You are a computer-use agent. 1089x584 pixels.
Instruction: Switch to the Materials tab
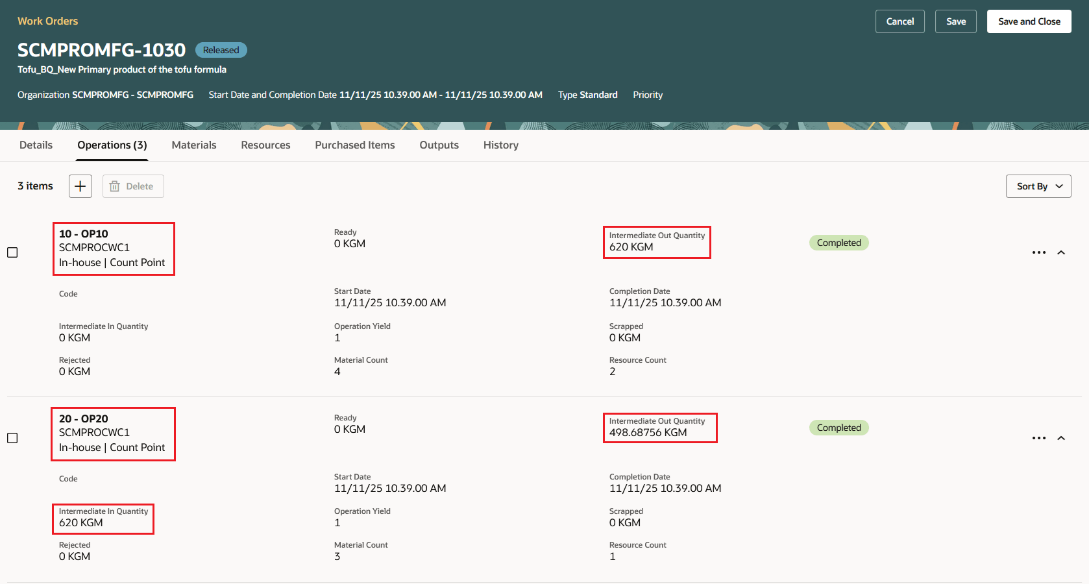[193, 145]
